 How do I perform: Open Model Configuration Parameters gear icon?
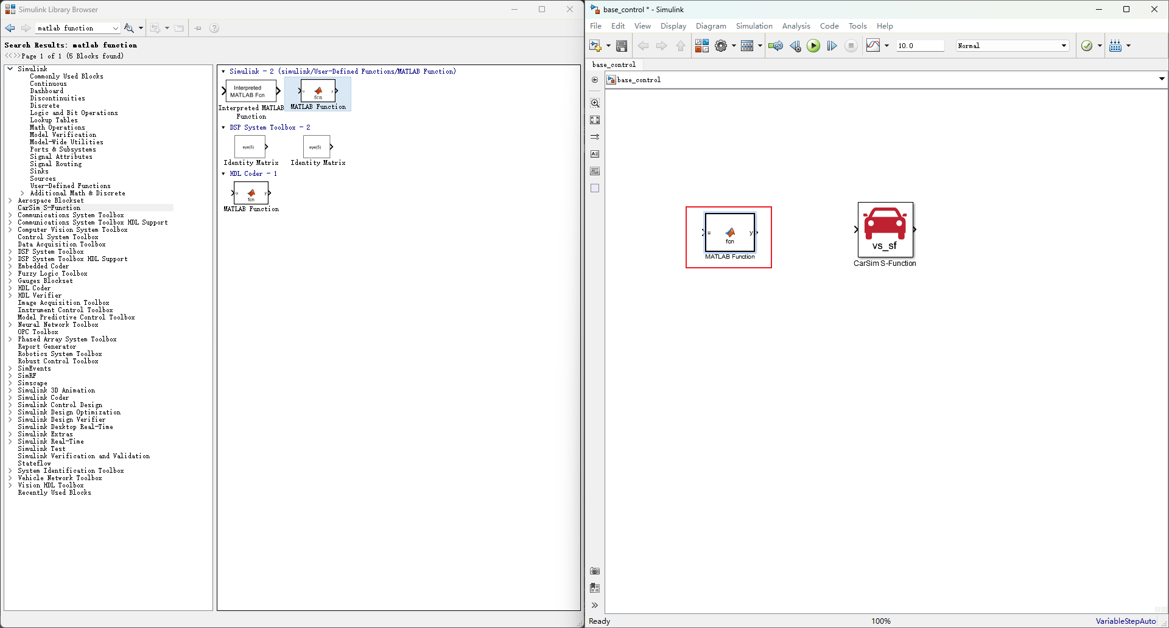[x=721, y=46]
